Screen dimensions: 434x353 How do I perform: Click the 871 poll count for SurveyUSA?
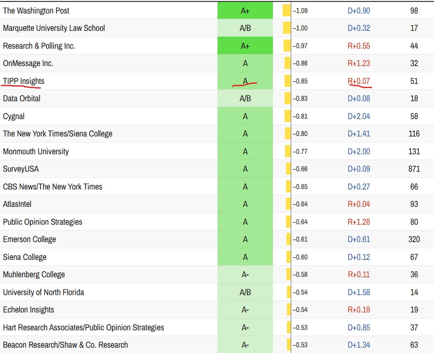click(414, 169)
